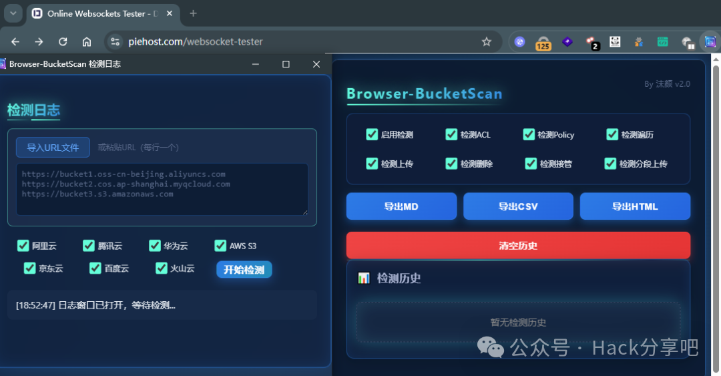Clear history with 清空历史 button

518,245
